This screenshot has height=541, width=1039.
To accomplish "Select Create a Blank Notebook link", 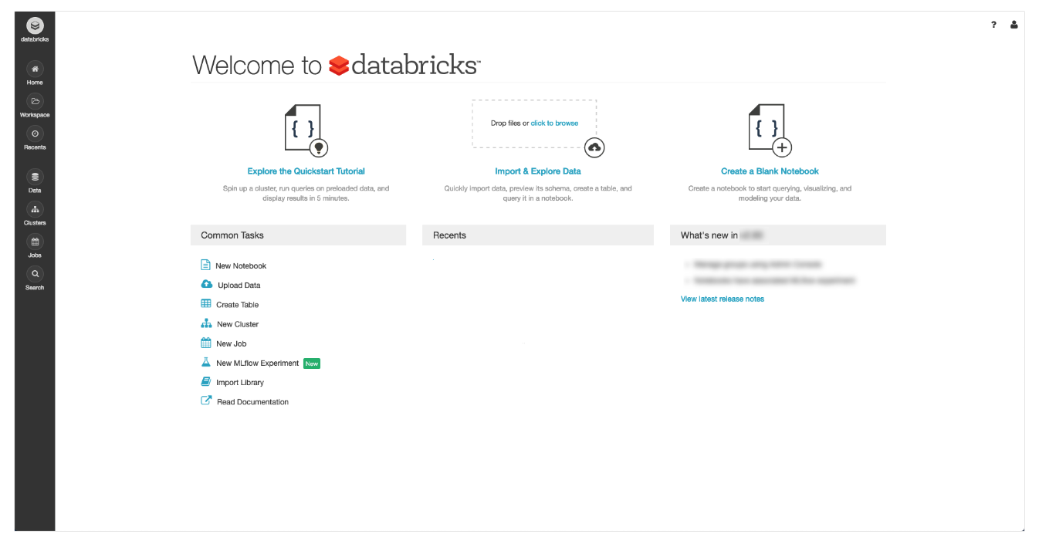I will pos(770,171).
